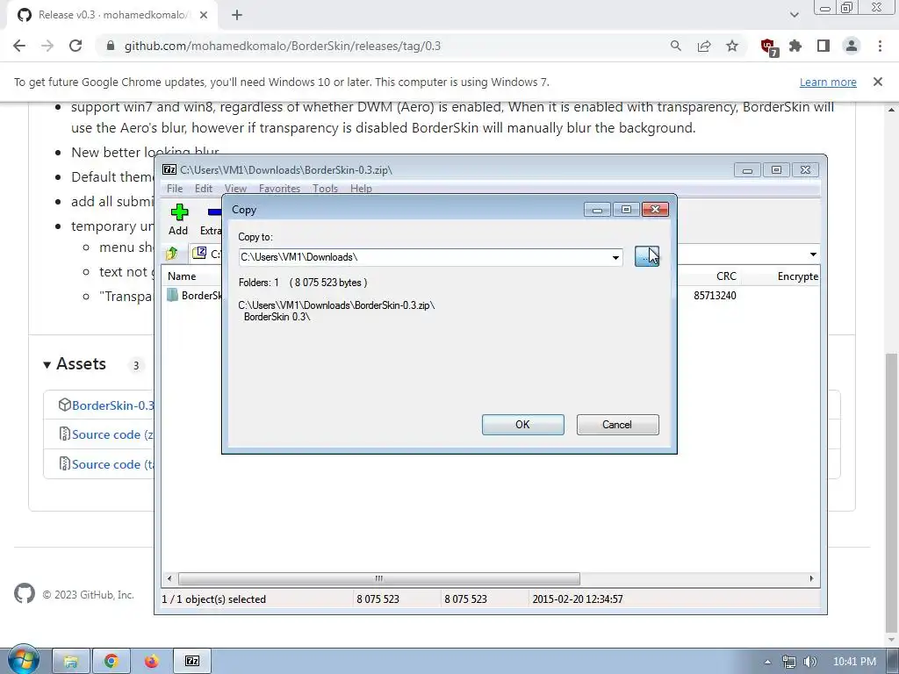Collapse the Assets section
This screenshot has height=674, width=899.
pyautogui.click(x=75, y=364)
